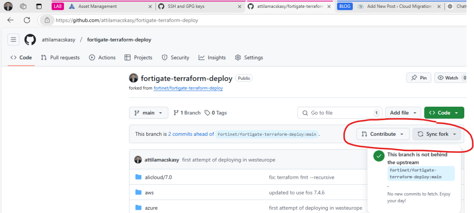Click the GitHub Octocat logo icon

point(30,40)
